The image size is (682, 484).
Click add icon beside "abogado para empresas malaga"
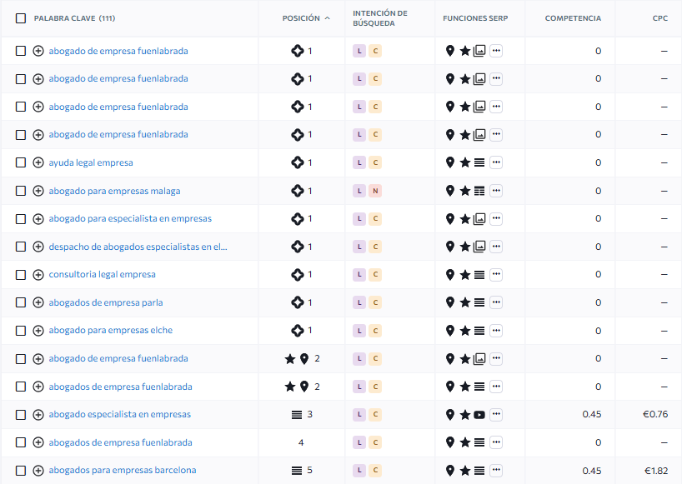[x=38, y=191]
